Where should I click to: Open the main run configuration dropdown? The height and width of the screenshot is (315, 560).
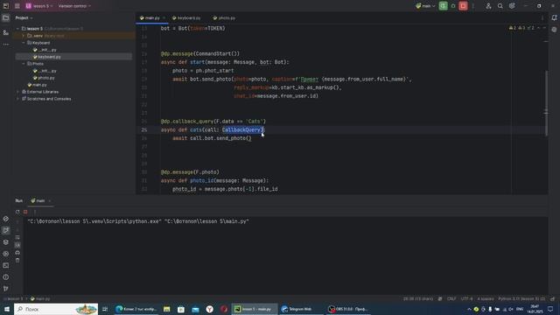click(426, 6)
